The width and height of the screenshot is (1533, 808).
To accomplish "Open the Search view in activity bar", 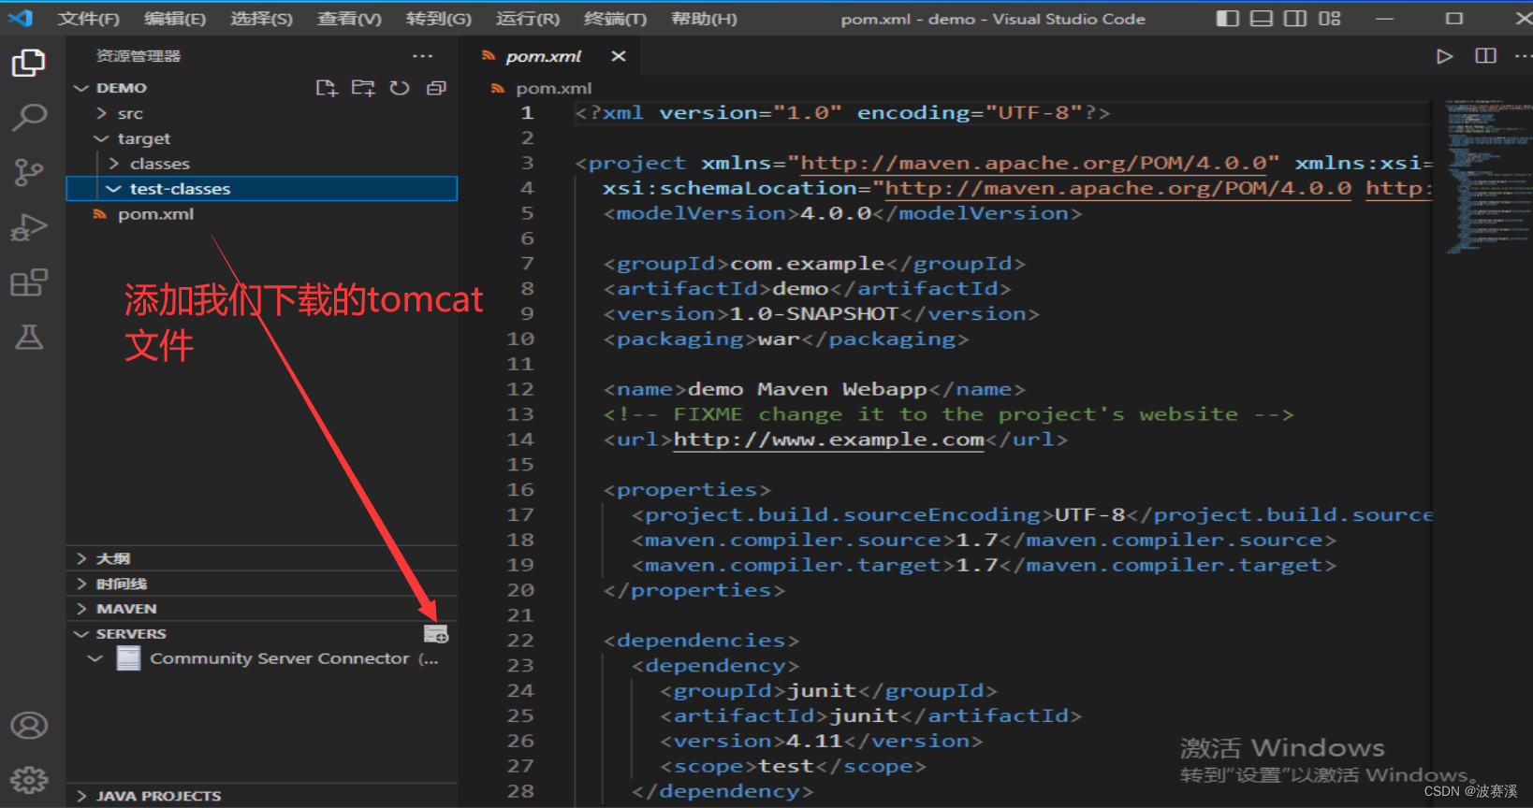I will pyautogui.click(x=28, y=117).
